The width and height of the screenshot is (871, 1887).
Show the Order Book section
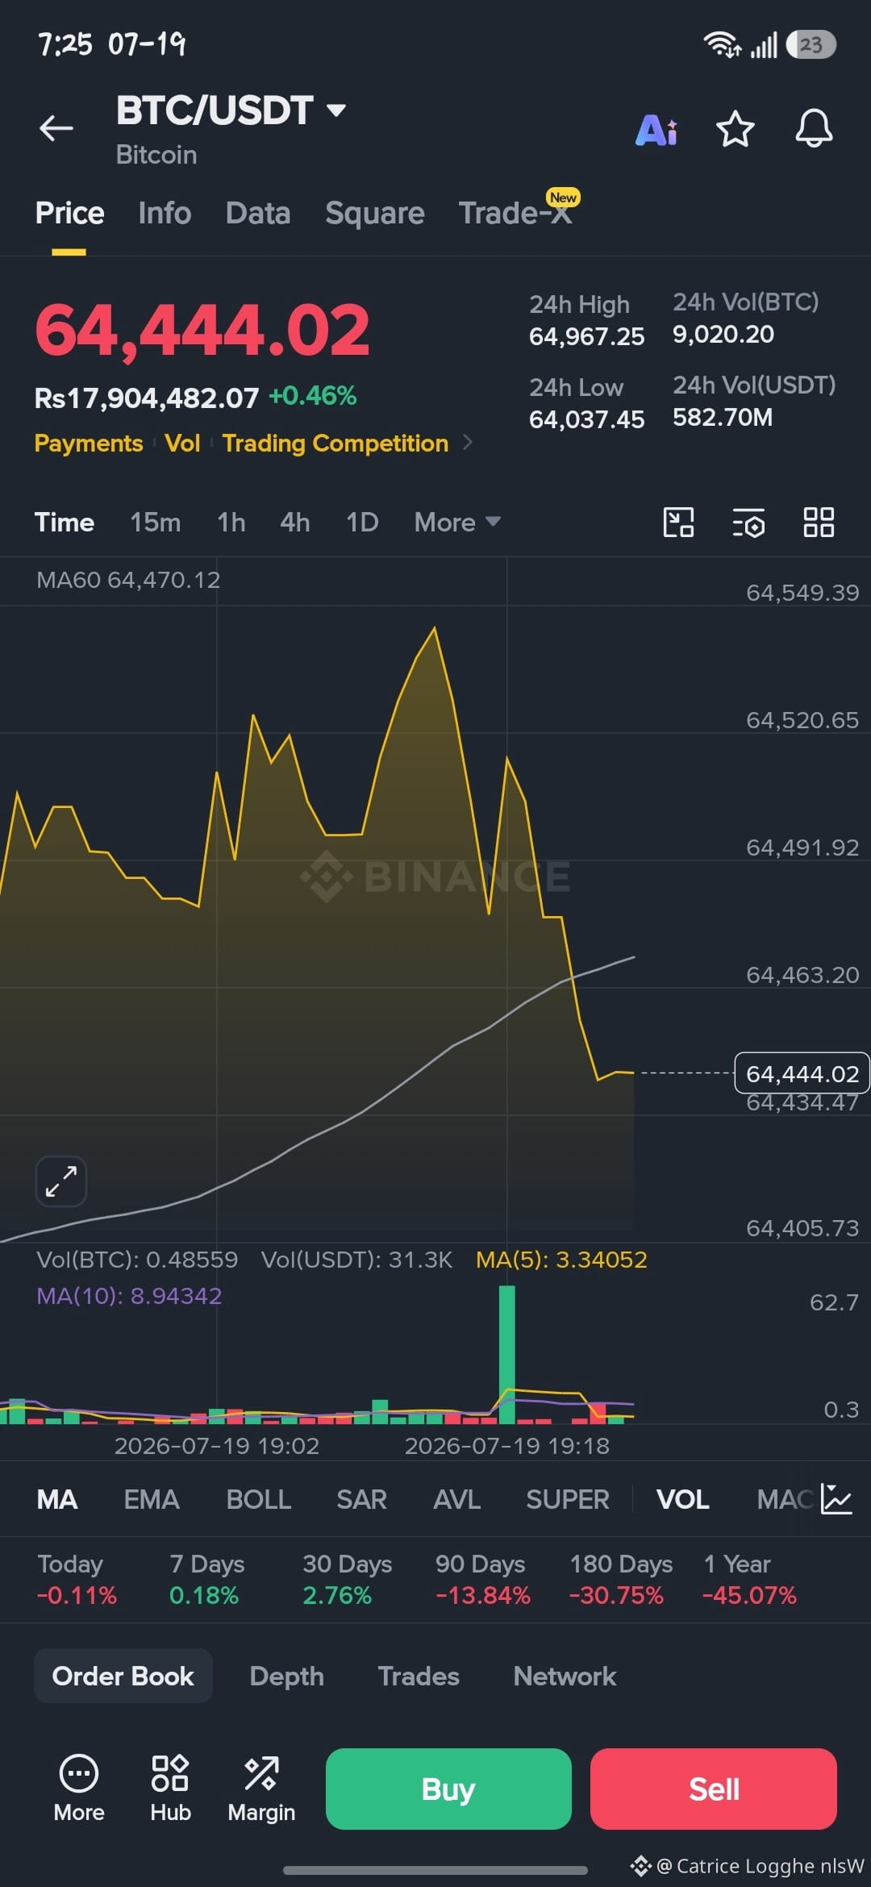pos(123,1676)
